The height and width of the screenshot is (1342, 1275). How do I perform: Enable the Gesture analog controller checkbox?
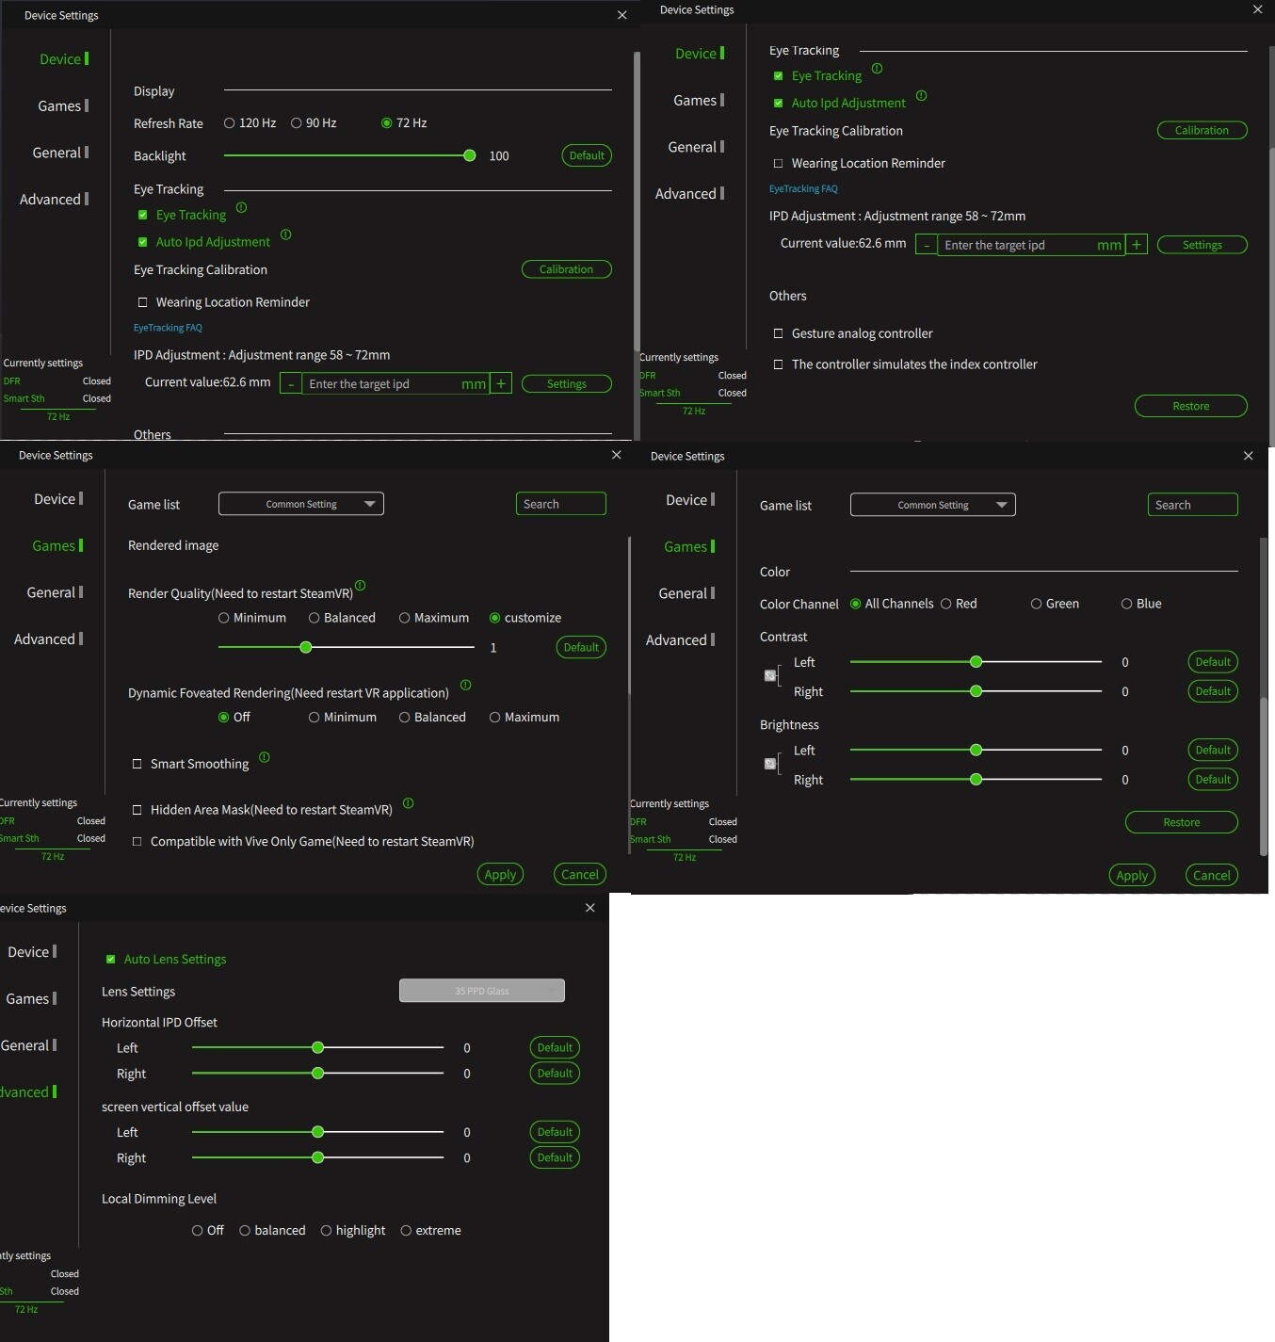tap(779, 333)
